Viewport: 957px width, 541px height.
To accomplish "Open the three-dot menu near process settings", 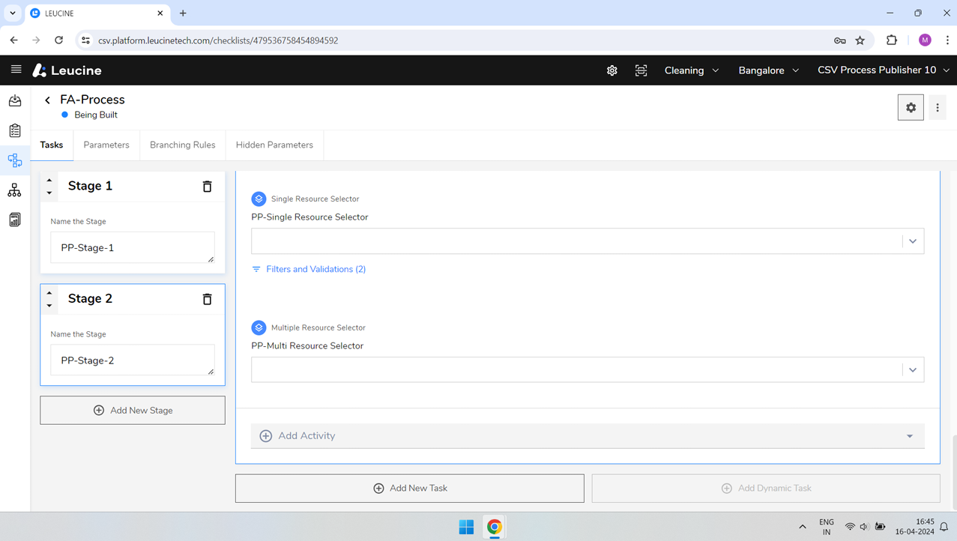I will click(x=937, y=107).
